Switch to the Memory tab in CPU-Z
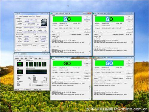The image size is (149, 112). coord(30,16)
